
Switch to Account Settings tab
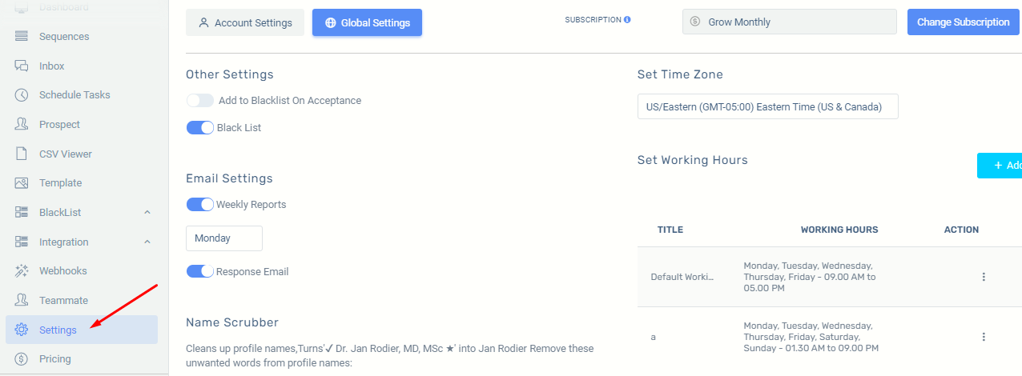[245, 23]
